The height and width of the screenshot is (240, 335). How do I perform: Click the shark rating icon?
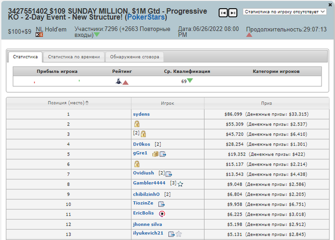tap(119, 81)
